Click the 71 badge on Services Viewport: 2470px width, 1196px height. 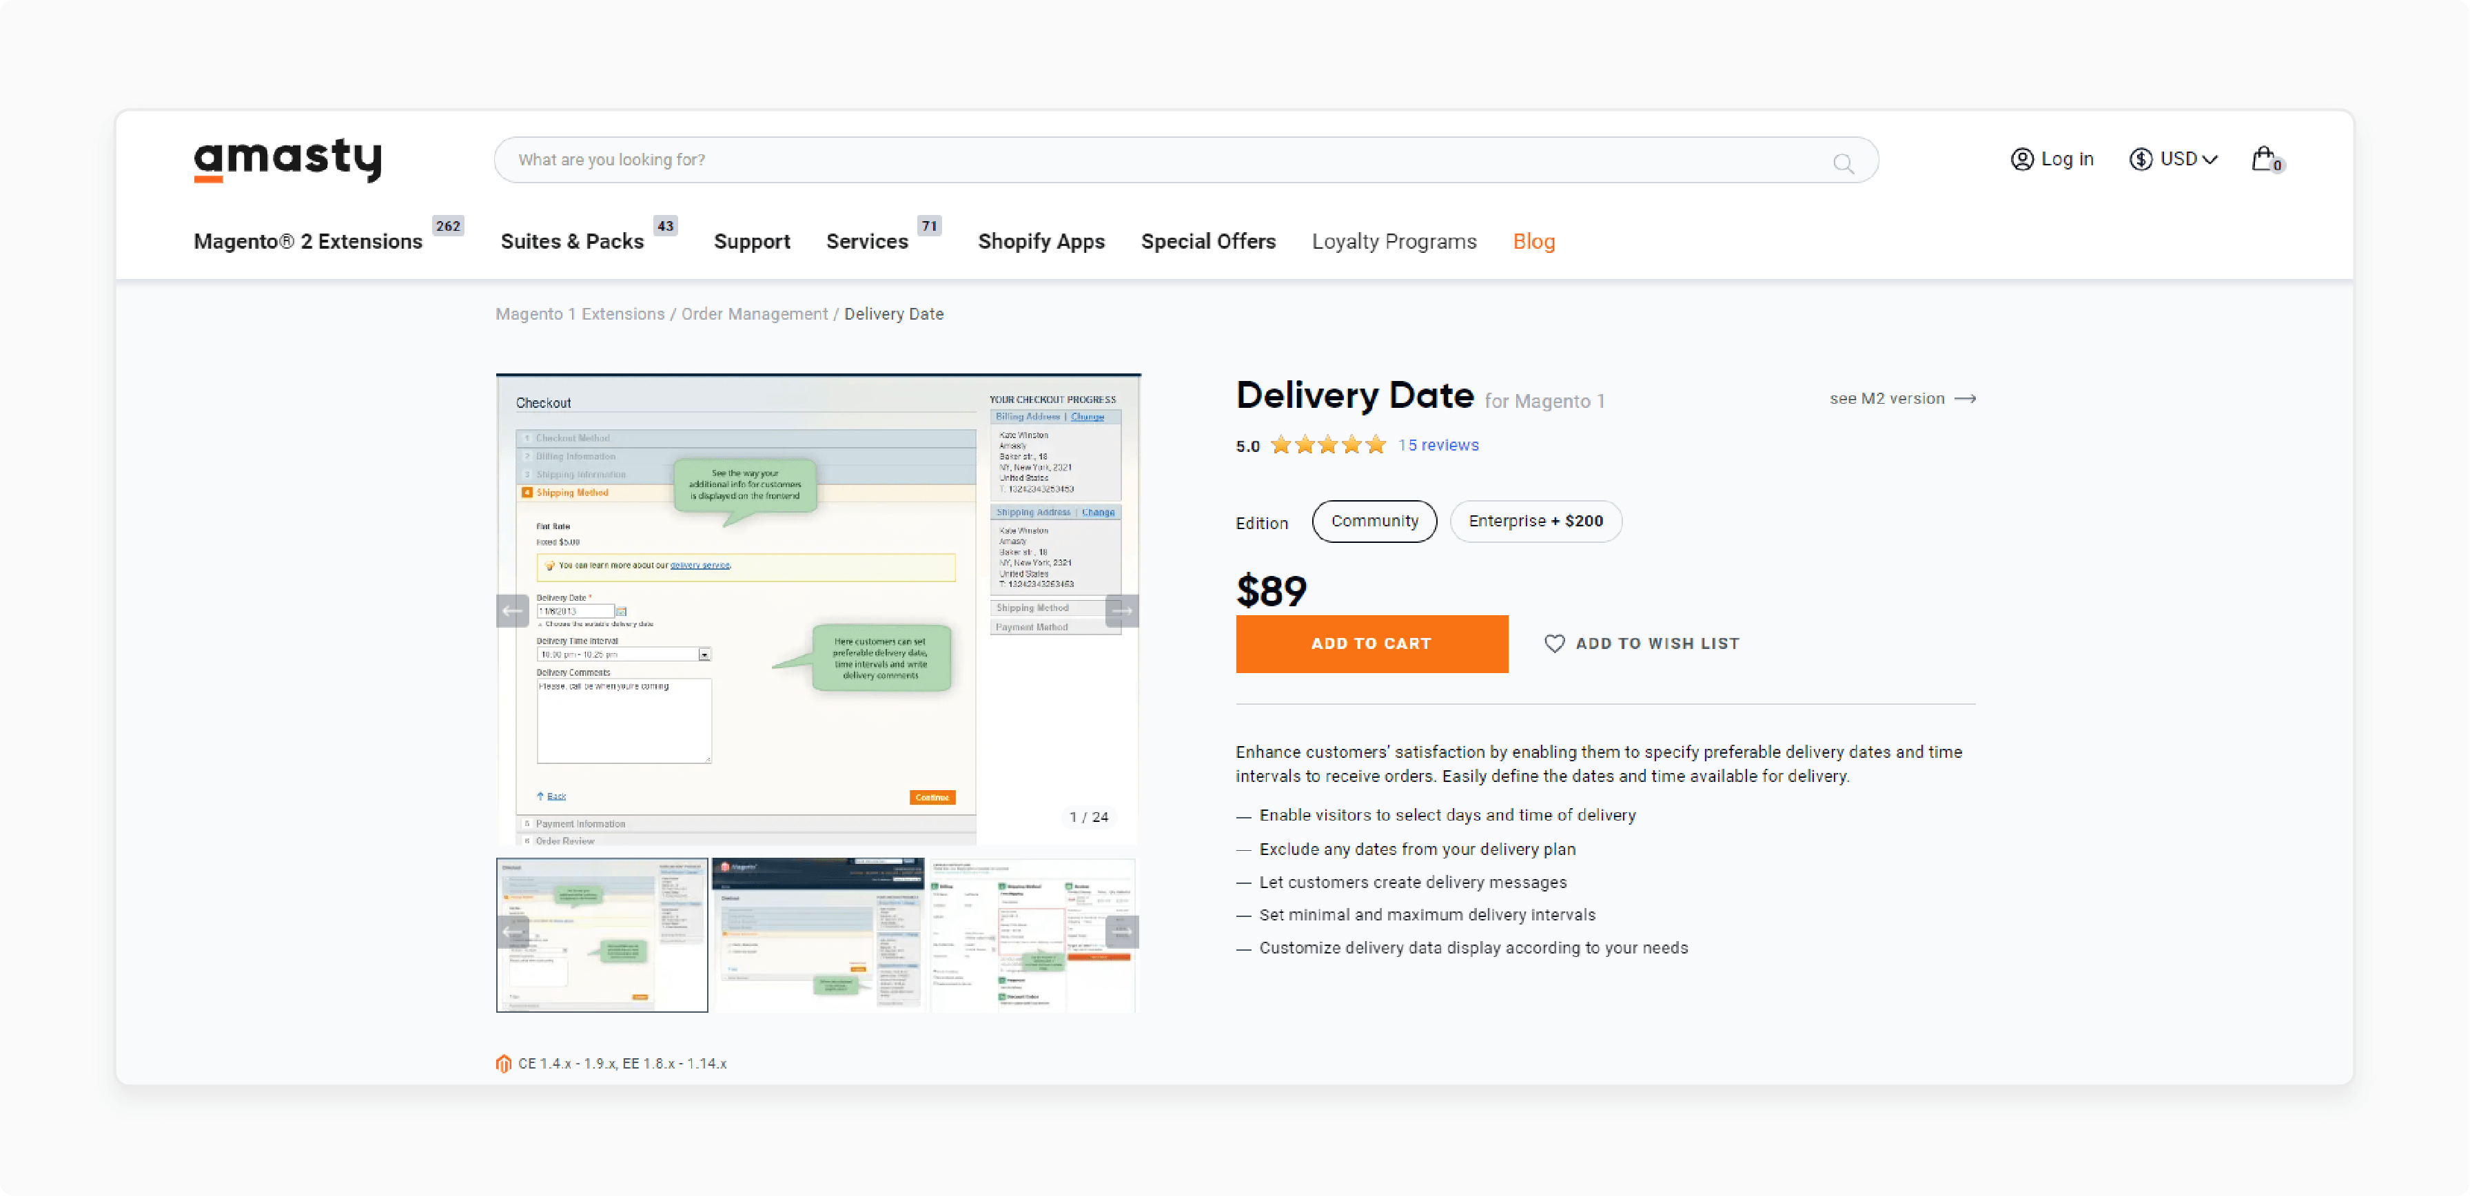click(929, 226)
